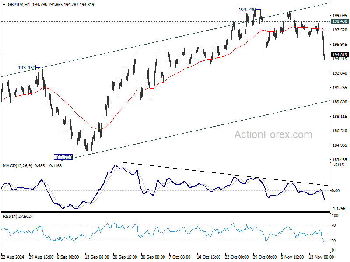Click the 14 Oct 16:00 time label
The image size is (350, 262).
tap(209, 257)
